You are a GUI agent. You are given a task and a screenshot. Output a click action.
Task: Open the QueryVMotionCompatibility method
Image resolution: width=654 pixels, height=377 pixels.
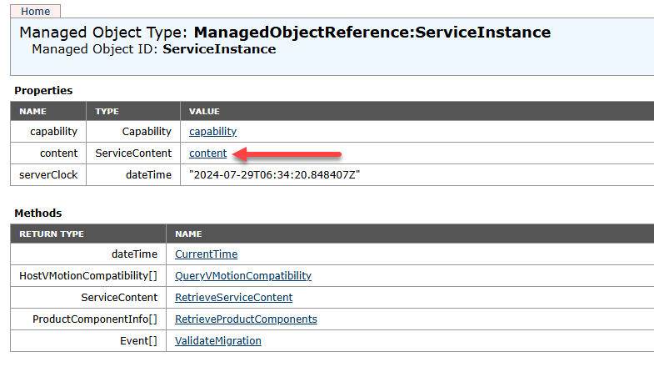[242, 276]
